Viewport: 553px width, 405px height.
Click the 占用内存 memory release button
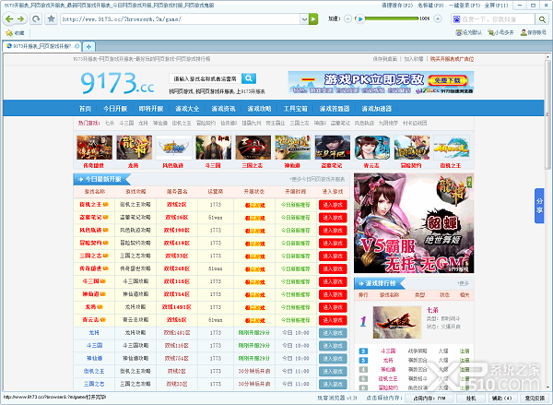(429, 398)
